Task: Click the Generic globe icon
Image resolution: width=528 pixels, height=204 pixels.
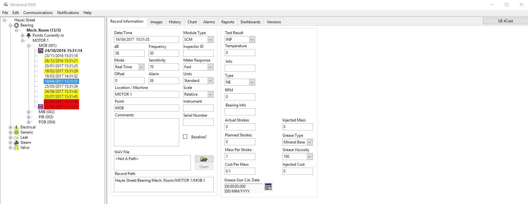Action: click(16, 132)
